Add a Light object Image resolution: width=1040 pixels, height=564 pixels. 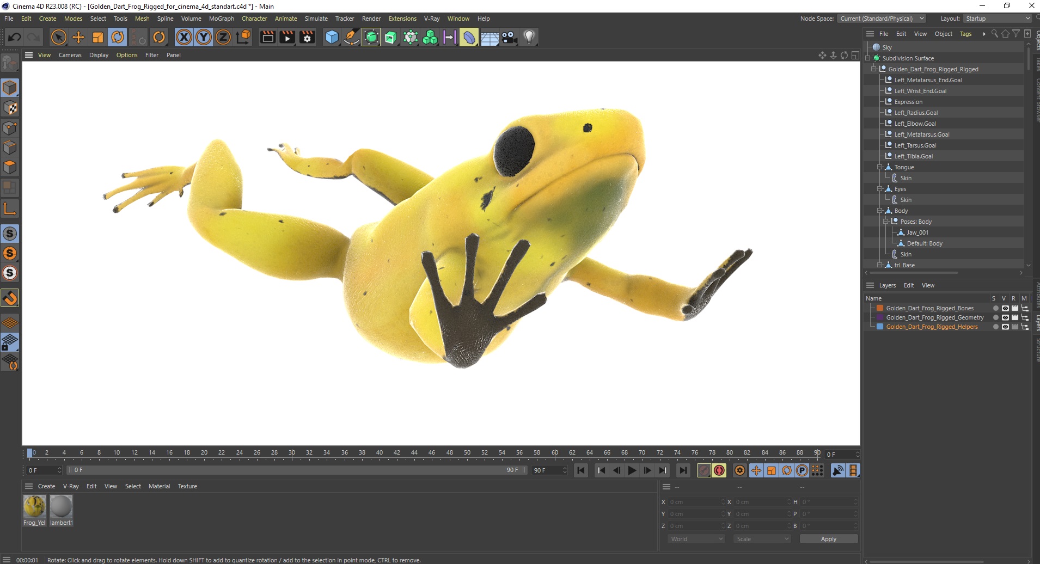tap(529, 37)
